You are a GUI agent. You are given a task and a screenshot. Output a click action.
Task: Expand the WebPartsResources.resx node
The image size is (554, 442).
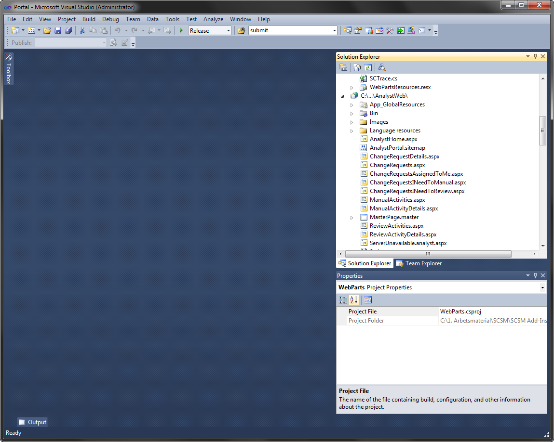pos(351,88)
